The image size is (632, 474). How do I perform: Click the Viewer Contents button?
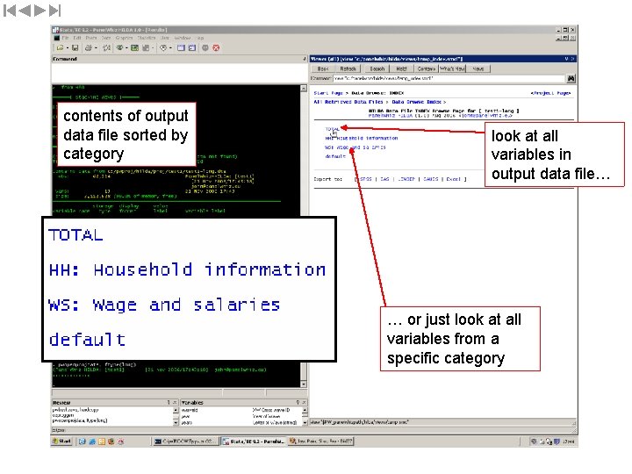pyautogui.click(x=426, y=69)
